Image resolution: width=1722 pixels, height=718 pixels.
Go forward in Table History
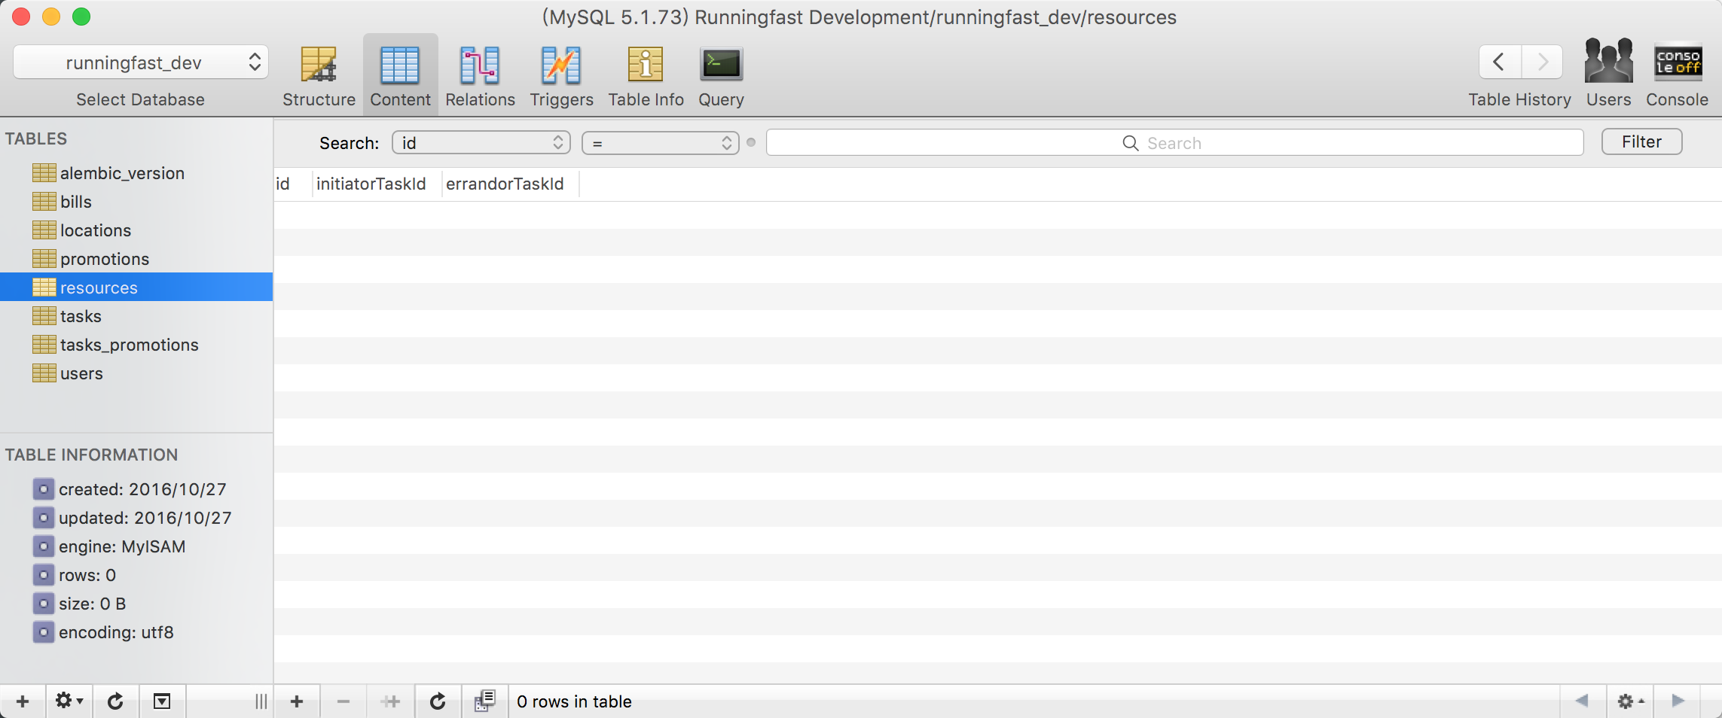click(1542, 62)
